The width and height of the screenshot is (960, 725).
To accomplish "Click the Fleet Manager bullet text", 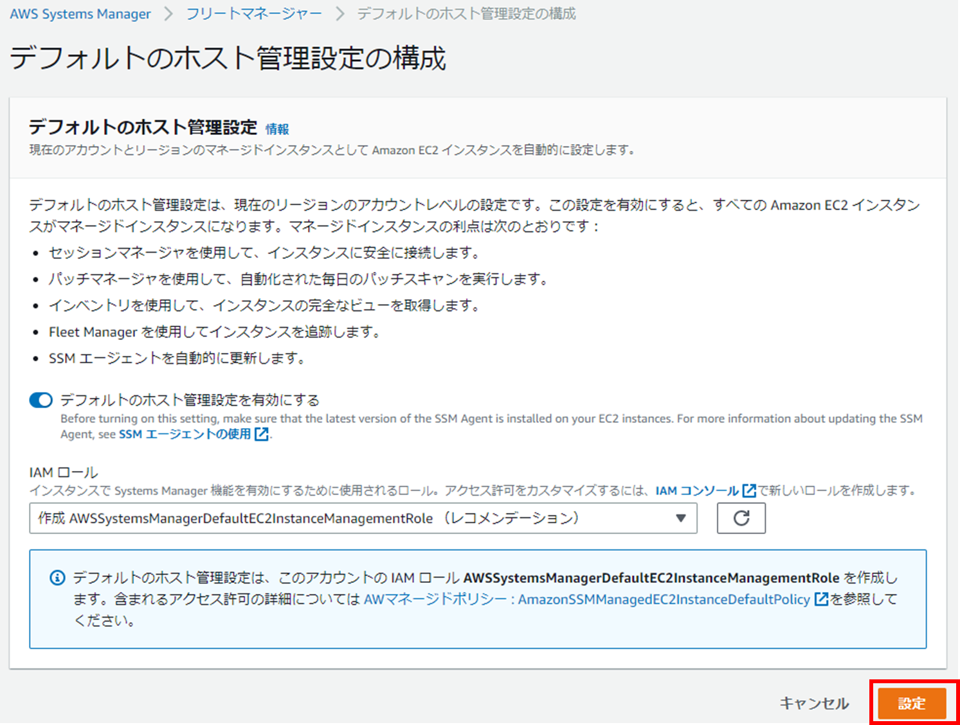I will pyautogui.click(x=215, y=332).
